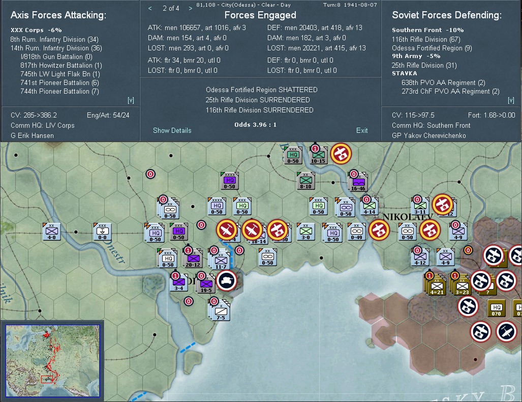This screenshot has width=522, height=402.
Task: Click the 8-10 green infantry division counter
Action: pyautogui.click(x=305, y=181)
